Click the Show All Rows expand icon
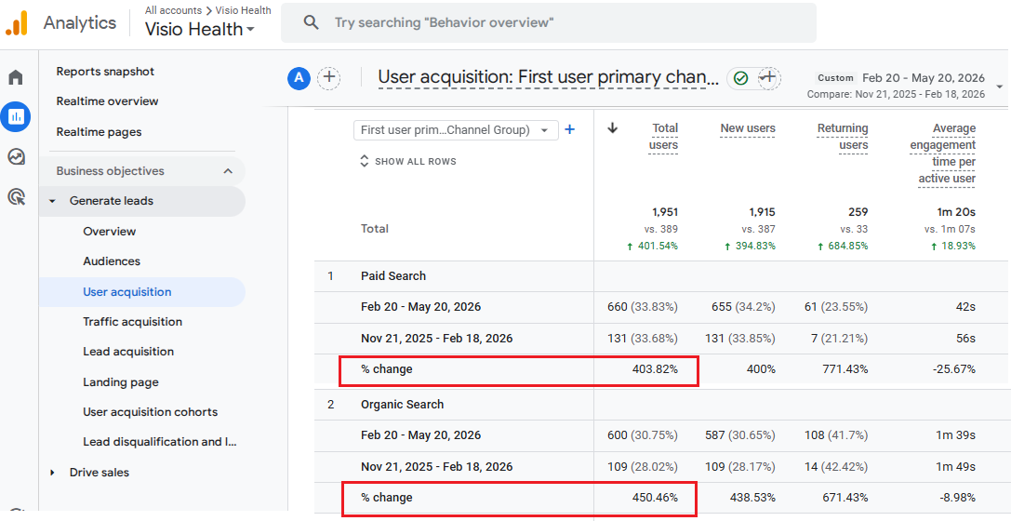 pos(365,161)
